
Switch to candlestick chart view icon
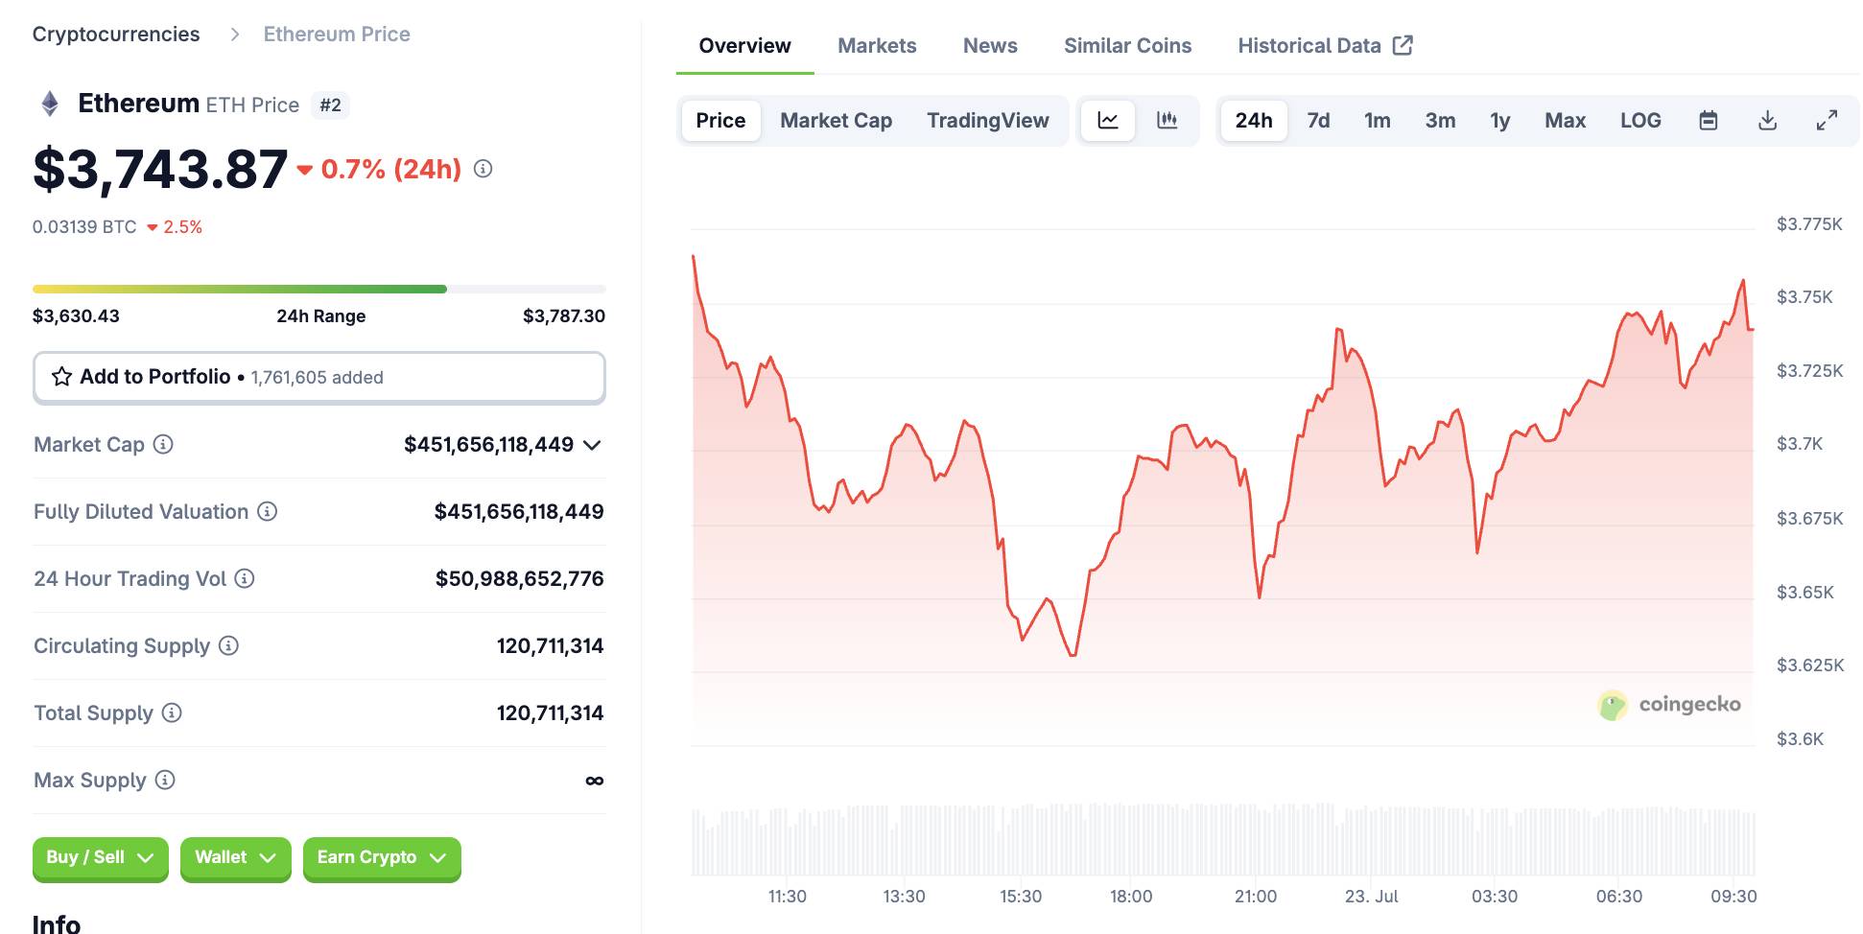click(1167, 121)
